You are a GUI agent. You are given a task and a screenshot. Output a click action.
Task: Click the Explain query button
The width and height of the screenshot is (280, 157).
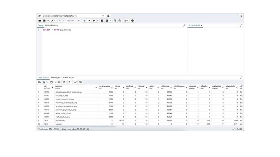[102, 21]
